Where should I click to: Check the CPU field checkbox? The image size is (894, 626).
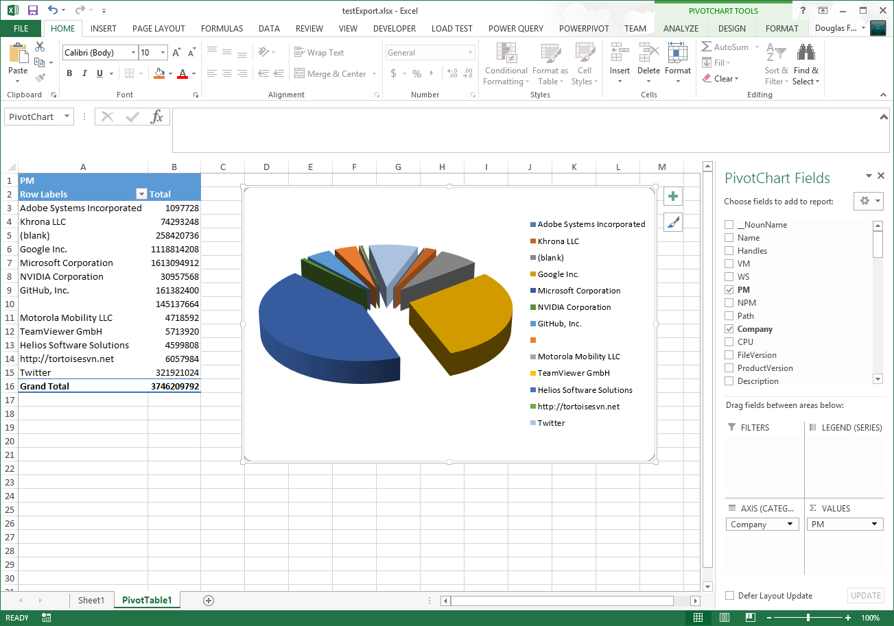729,342
